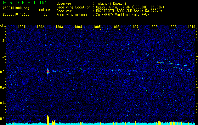Click the tall yellow power bar after 1902

click(x=48, y=120)
